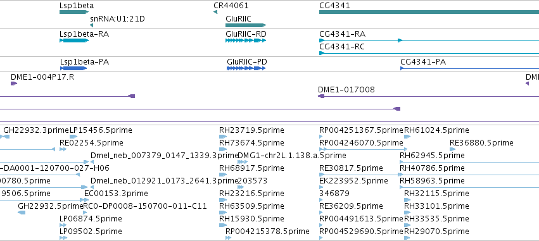Click the RP004491613.5prime label
This screenshot has height=241, width=539.
pos(361,219)
